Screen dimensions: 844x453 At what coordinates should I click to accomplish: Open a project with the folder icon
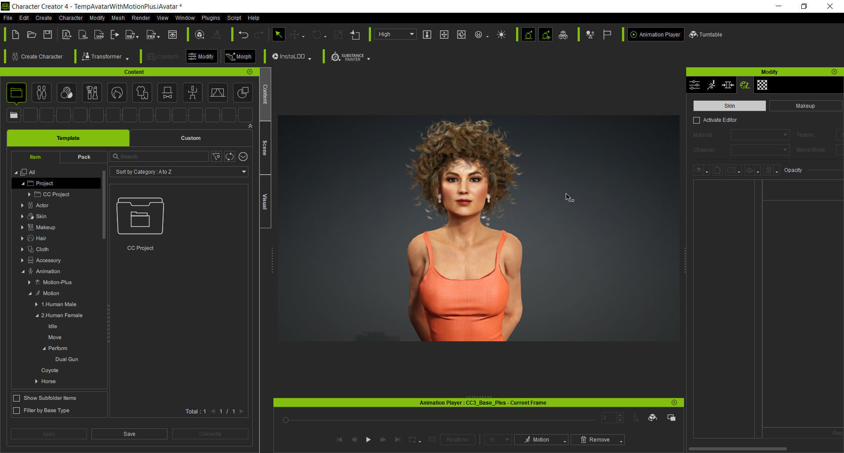coord(32,35)
